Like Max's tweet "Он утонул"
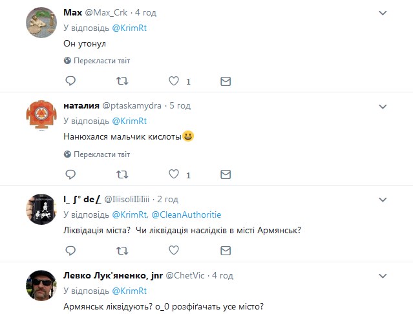 (173, 81)
